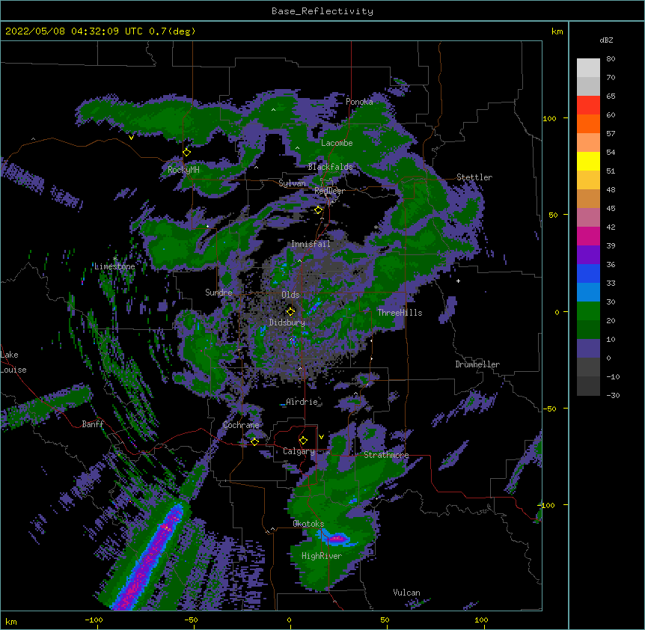Viewport: 645px width, 630px height.
Task: Click the Sundre label
Action: [x=218, y=293]
